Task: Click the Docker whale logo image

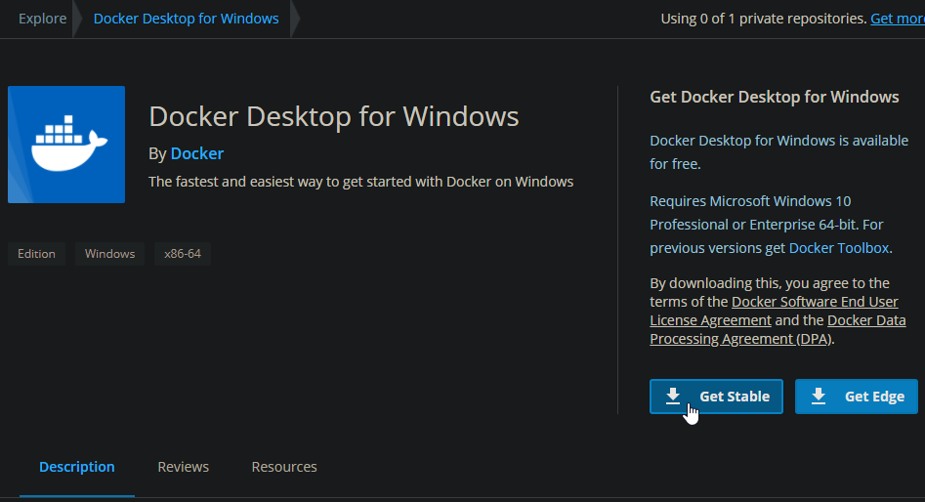Action: pos(66,145)
